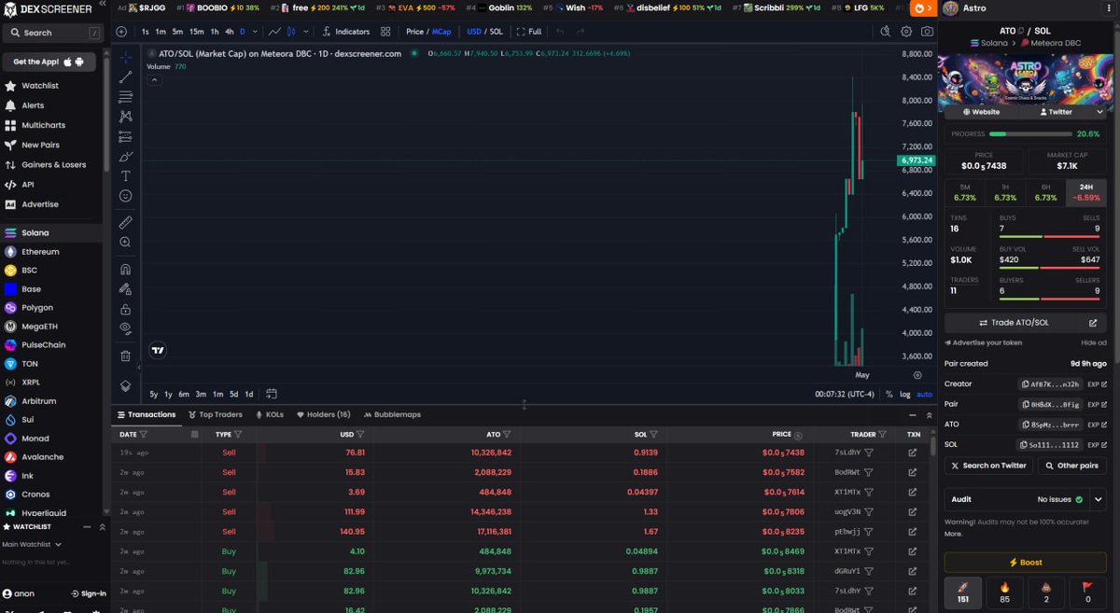
Task: Click the red flag reaction
Action: point(1087,592)
